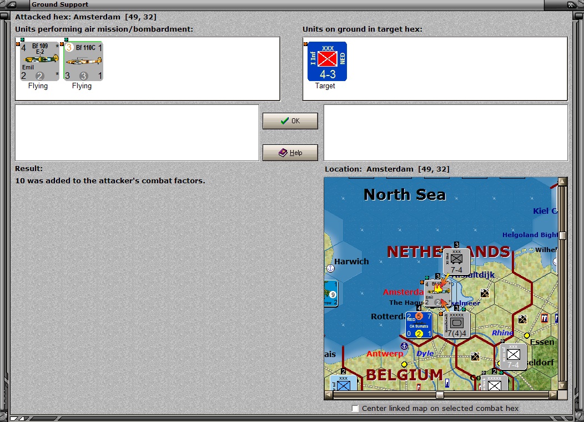Select the Bf 109 E-2 Emil air unit
Screen dimensions: 584x422
[39, 61]
